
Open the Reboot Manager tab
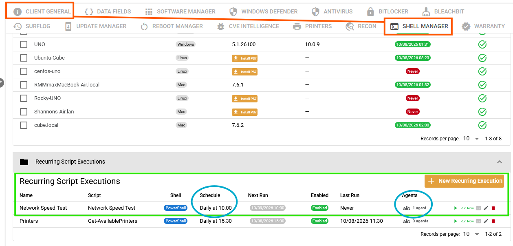point(172,26)
